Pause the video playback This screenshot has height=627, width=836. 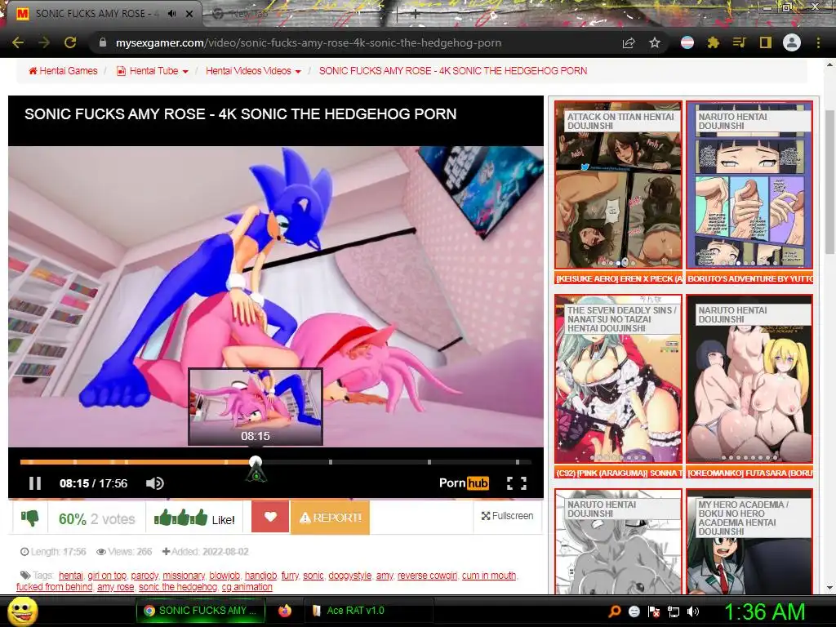(35, 483)
